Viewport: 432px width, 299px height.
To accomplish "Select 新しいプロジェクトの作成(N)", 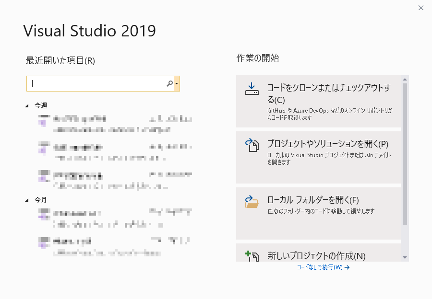I will pyautogui.click(x=319, y=253).
